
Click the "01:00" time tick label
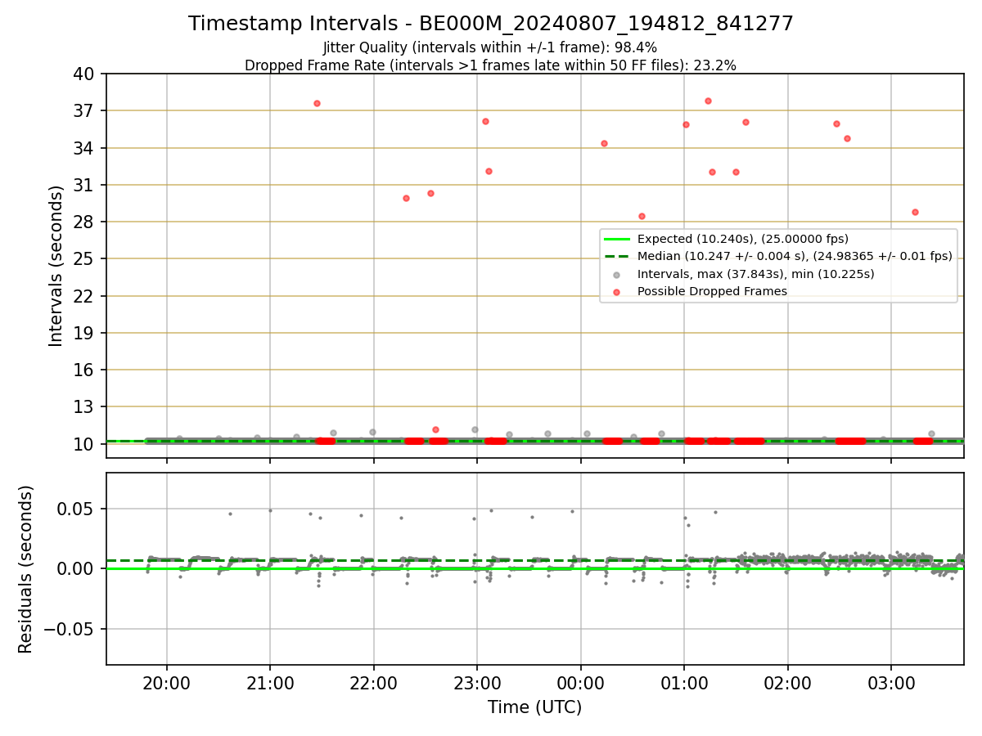(x=684, y=683)
